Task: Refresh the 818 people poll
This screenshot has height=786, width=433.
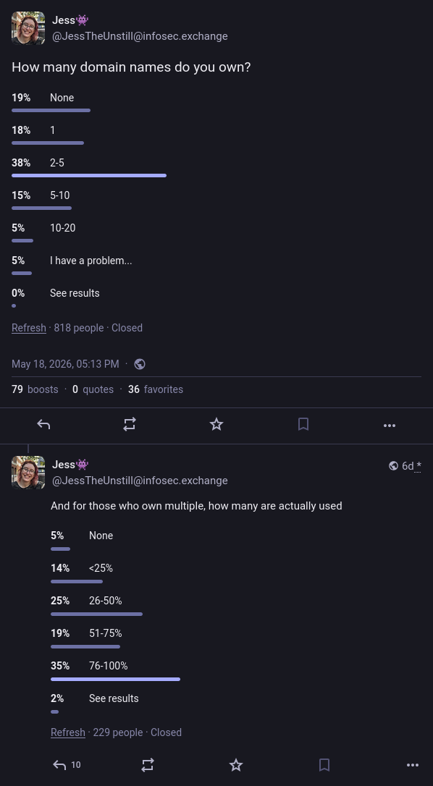Action: [x=28, y=328]
